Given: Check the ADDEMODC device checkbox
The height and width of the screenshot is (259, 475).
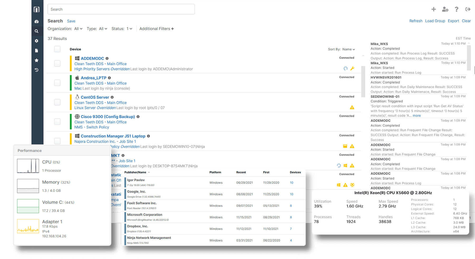Looking at the screenshot, I should [x=57, y=63].
